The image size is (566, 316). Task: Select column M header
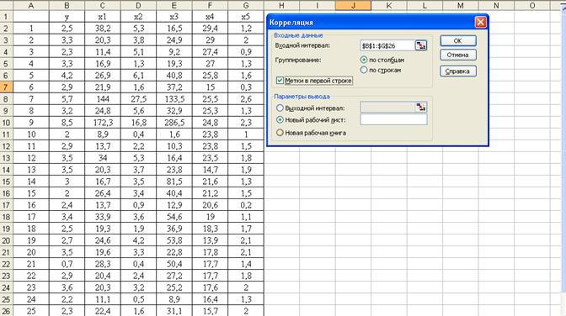(461, 5)
